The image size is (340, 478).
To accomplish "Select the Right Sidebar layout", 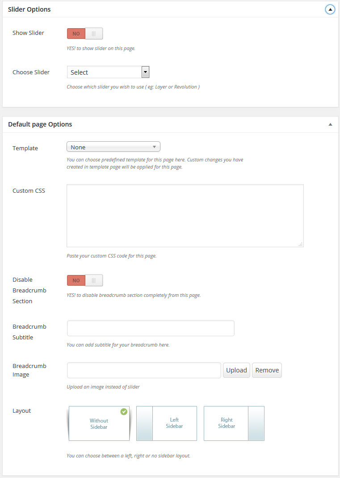I will point(234,423).
